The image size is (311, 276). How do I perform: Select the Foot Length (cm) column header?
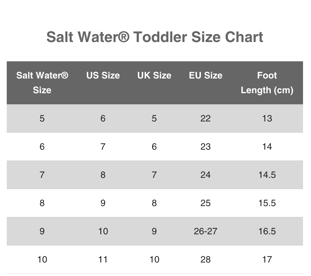(x=267, y=82)
